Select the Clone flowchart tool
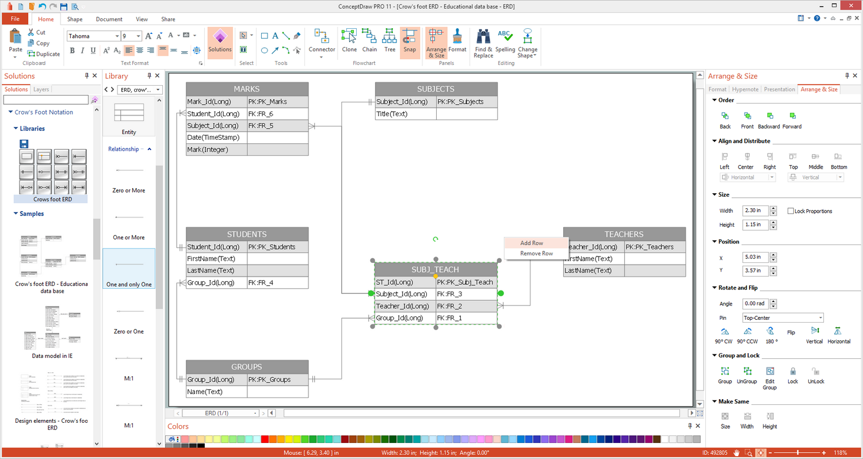The width and height of the screenshot is (863, 459). coord(349,40)
